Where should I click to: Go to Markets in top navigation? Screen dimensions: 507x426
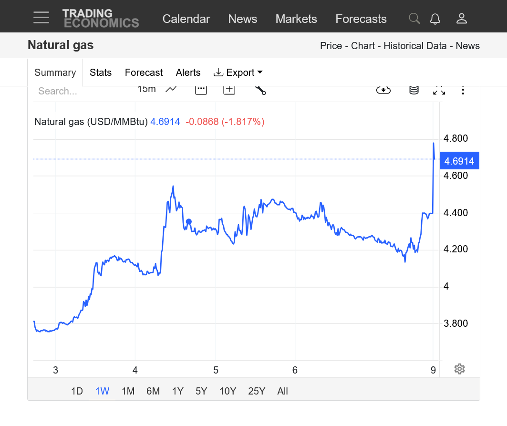[296, 19]
